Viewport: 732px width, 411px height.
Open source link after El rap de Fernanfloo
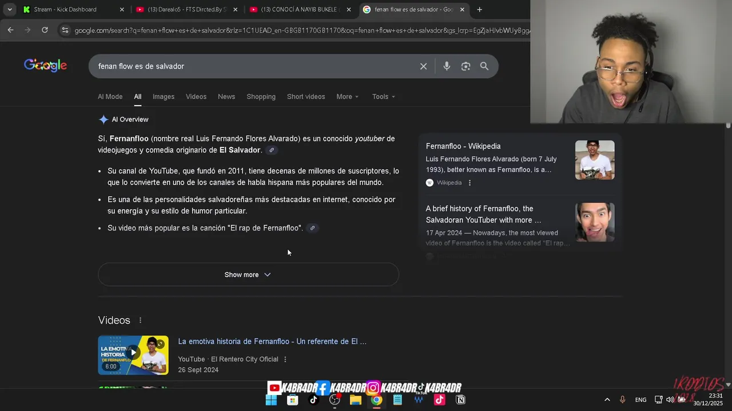[312, 228]
